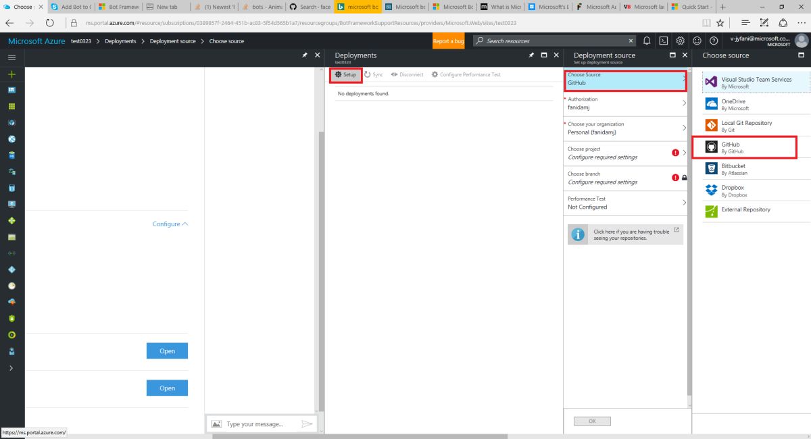The height and width of the screenshot is (439, 811).
Task: Open the account menu v-jyfani@microsoft.com
Action: click(x=767, y=41)
